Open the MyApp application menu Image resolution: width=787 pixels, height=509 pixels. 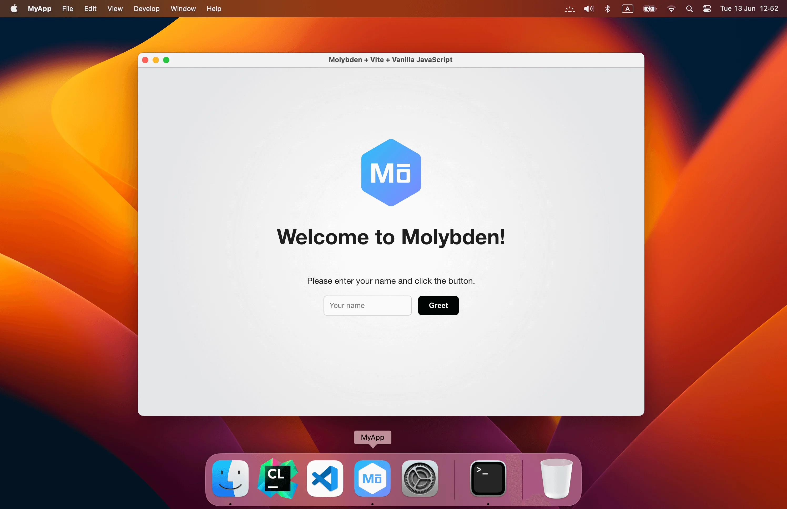(x=40, y=9)
